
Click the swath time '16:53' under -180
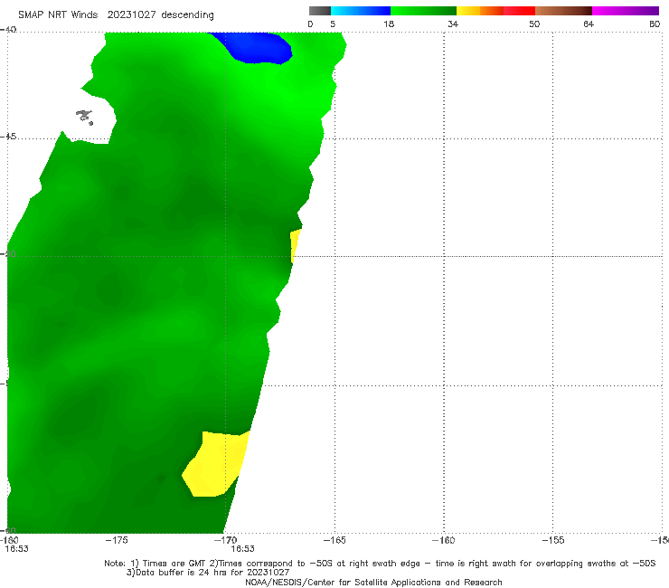(x=16, y=549)
